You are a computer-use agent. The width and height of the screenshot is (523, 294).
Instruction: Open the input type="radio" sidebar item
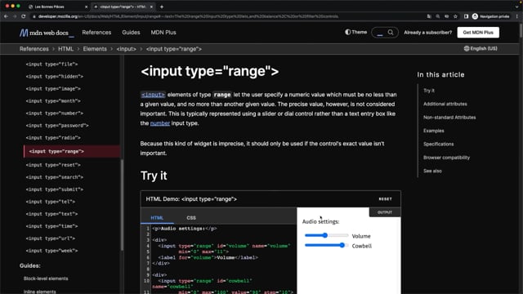coord(53,138)
